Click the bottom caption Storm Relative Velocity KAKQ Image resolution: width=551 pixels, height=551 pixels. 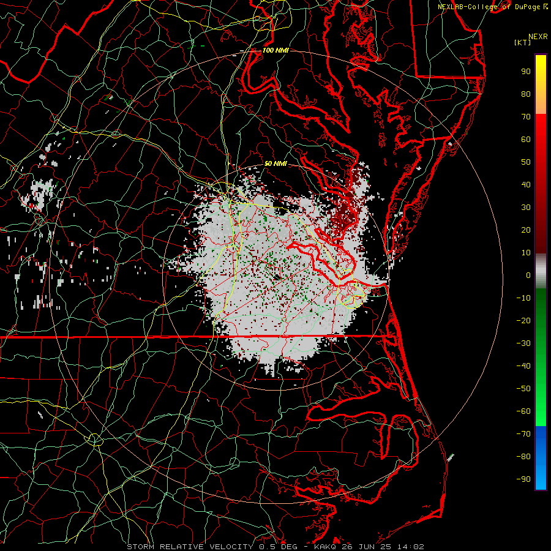point(275,547)
